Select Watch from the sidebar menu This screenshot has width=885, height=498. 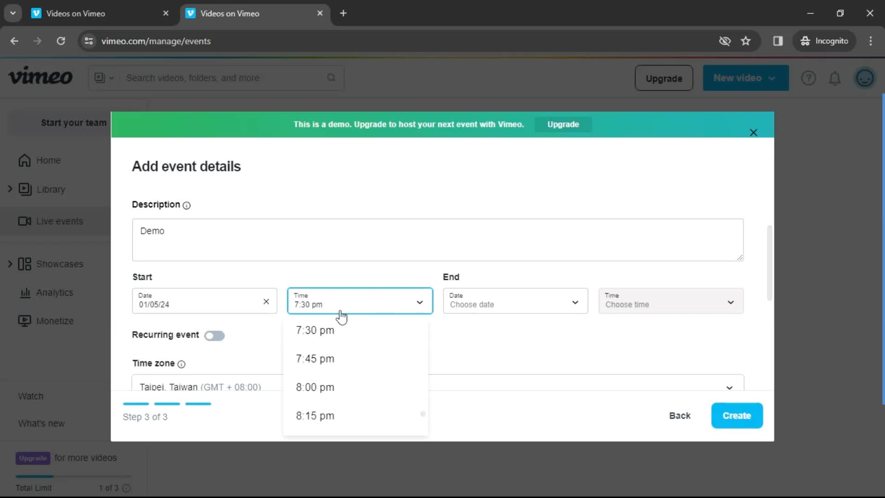[30, 396]
